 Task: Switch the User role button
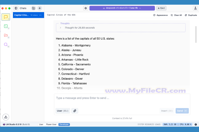(x=63, y=111)
